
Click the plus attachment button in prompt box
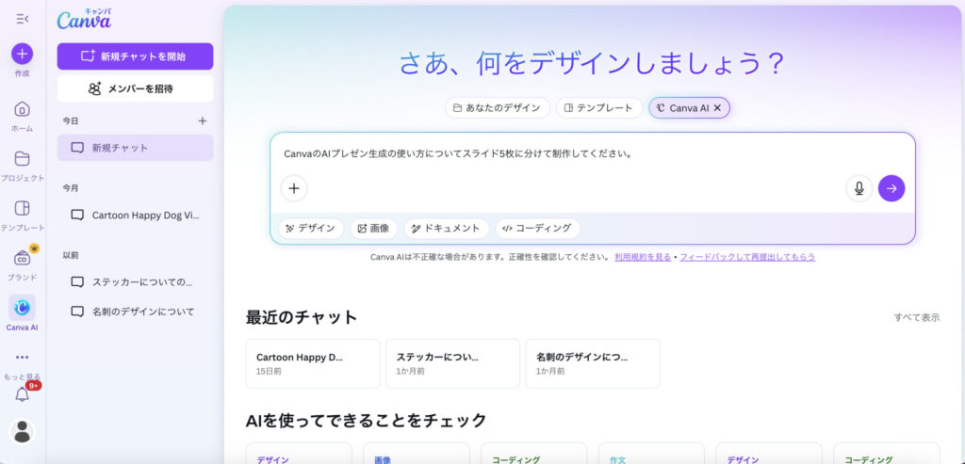click(x=294, y=188)
